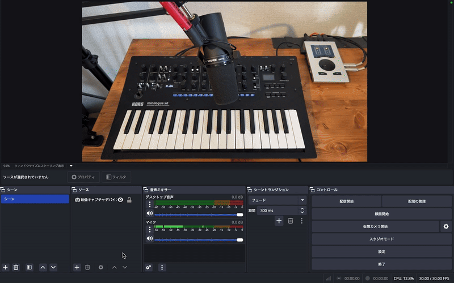
Task: Open the マイク three-dot options
Action: [149, 230]
